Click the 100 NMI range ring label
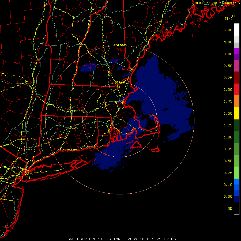This screenshot has height=241, width=241. pos(120,45)
